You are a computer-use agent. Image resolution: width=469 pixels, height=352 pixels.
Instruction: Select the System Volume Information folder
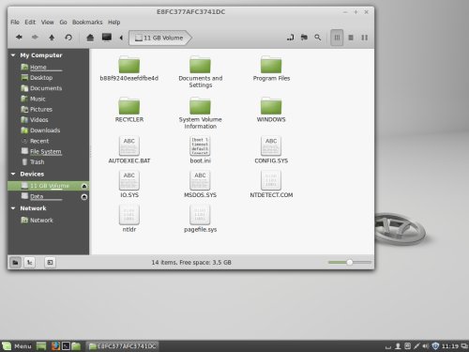click(201, 114)
